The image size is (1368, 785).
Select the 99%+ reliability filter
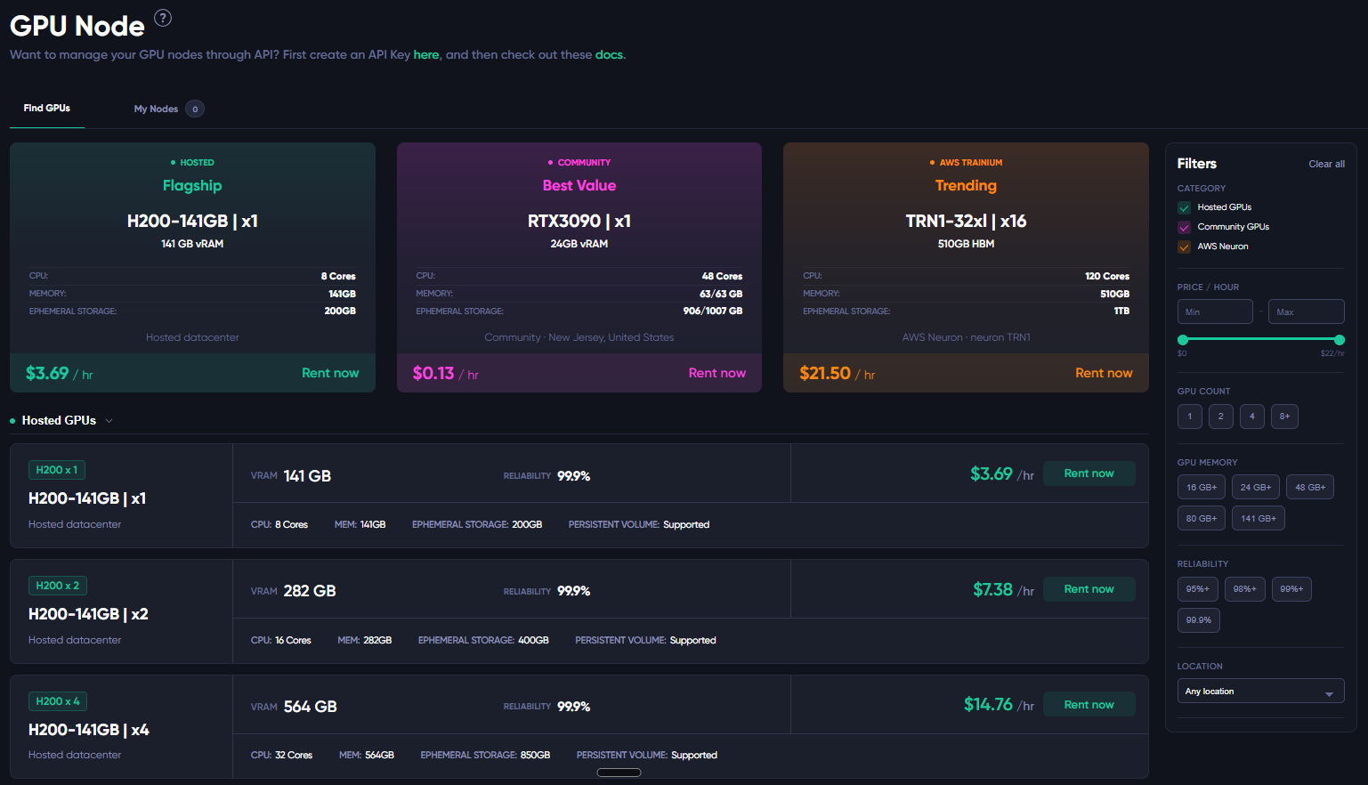[1291, 589]
